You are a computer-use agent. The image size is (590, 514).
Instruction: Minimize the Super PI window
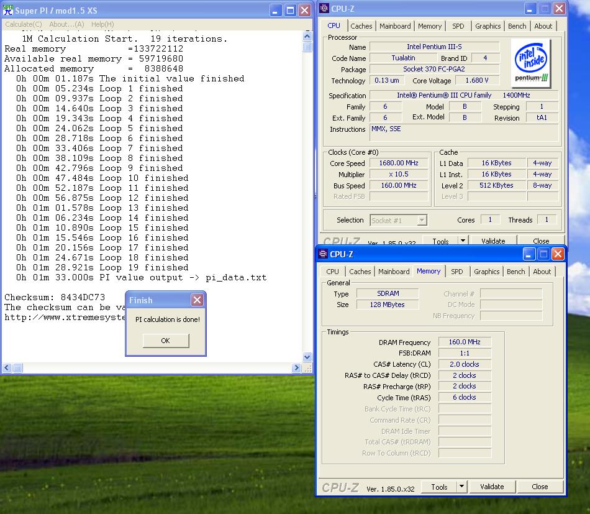[276, 10]
